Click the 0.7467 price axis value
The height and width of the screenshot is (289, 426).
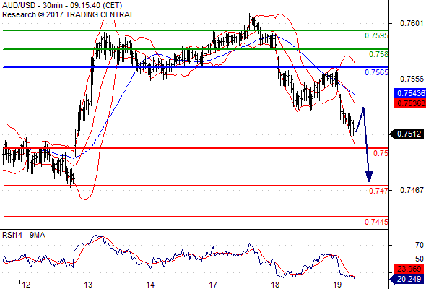(412, 190)
